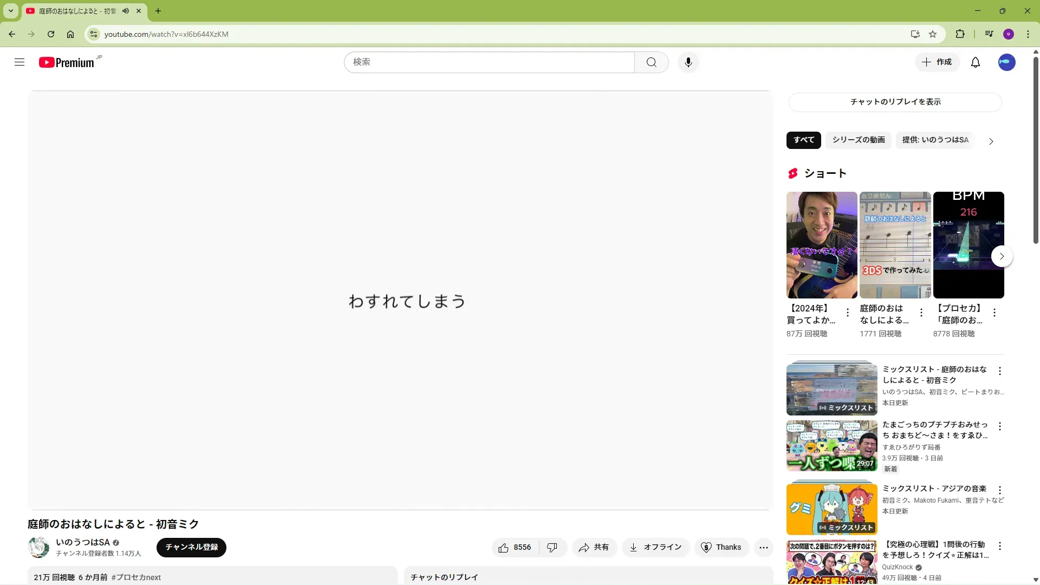Bookmark this page with star icon
Screen dimensions: 1040x585
tap(932, 34)
